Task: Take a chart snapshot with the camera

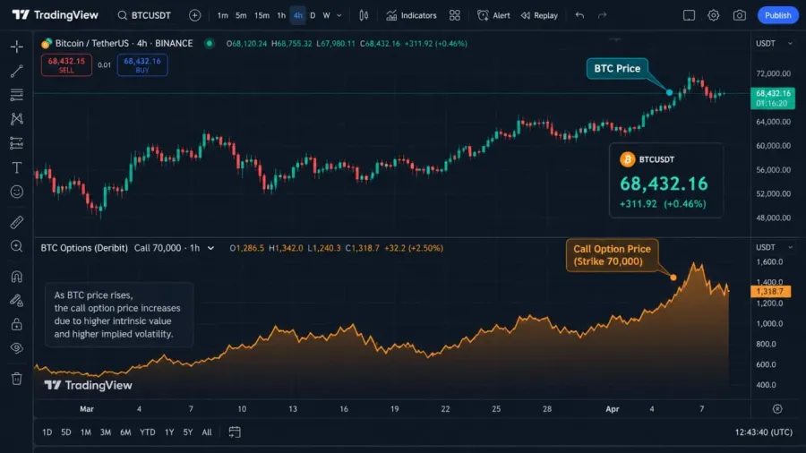Action: [739, 15]
